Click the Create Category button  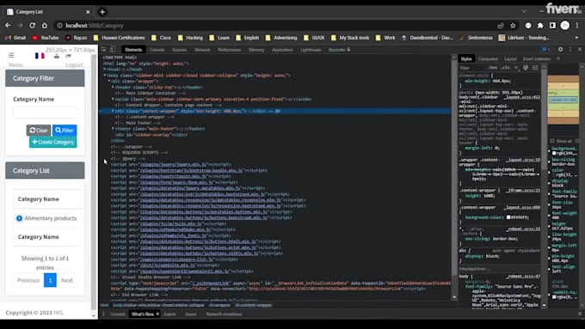point(53,142)
